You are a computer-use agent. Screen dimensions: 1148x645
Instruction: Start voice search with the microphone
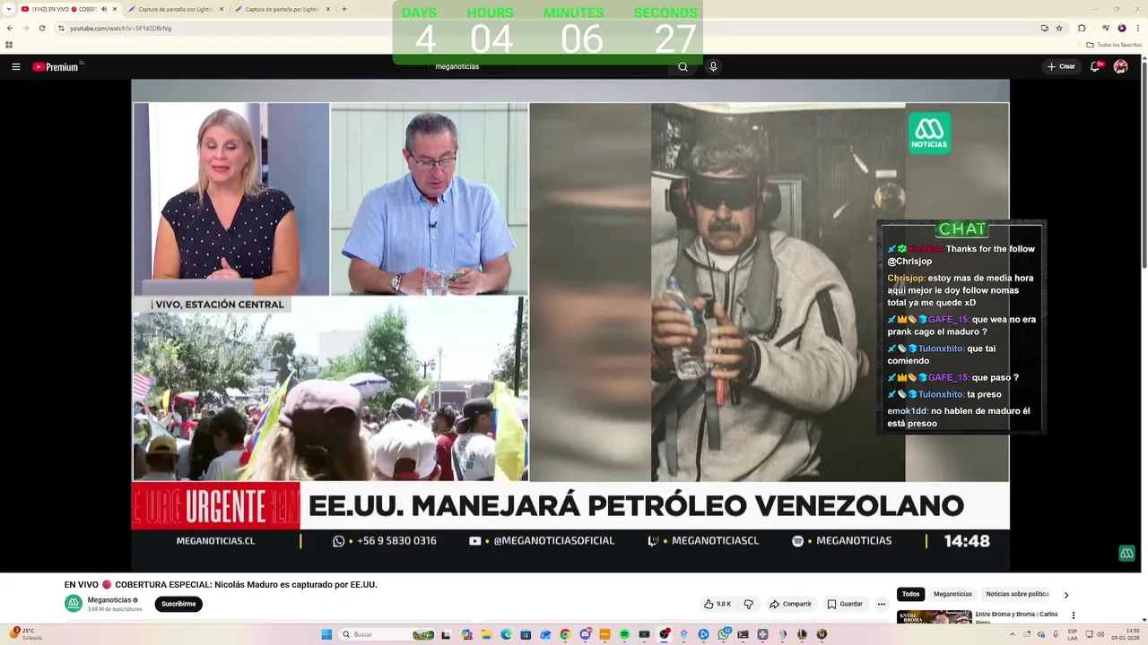[713, 66]
